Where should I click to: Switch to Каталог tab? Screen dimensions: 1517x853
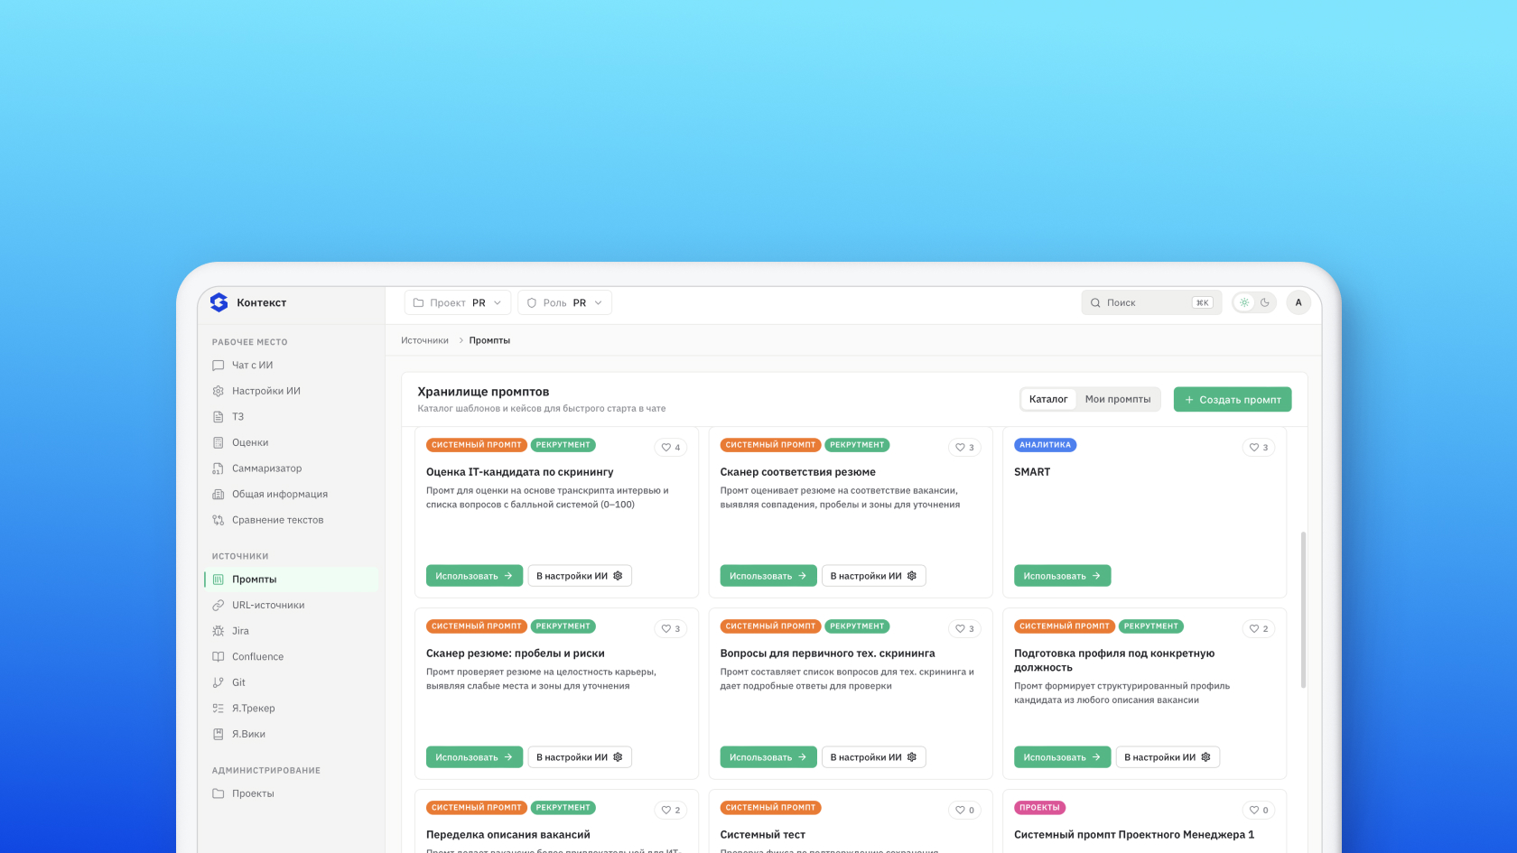click(1048, 399)
